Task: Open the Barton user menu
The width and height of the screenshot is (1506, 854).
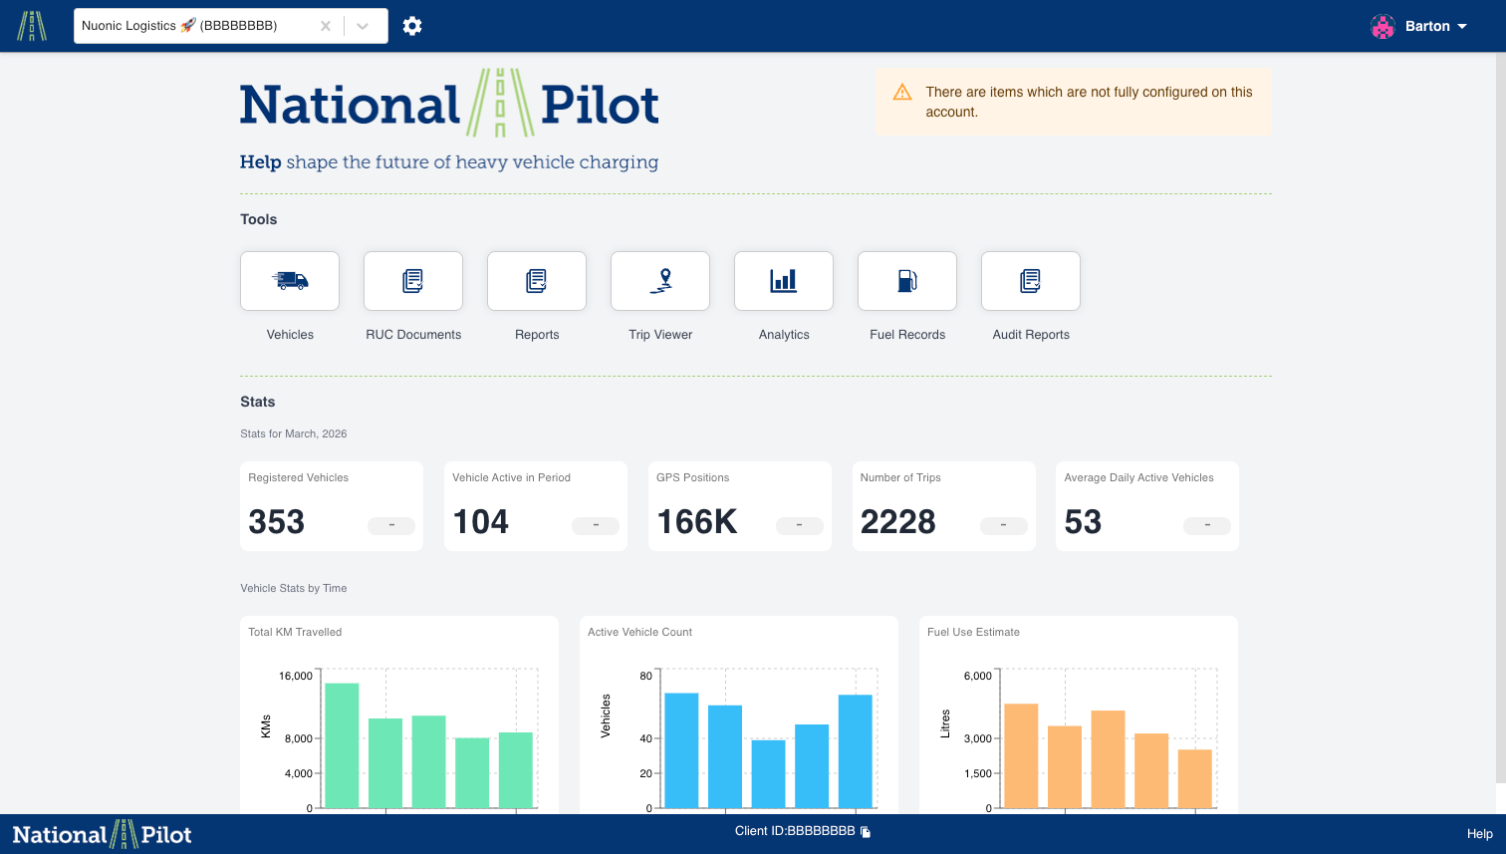Action: (1435, 26)
